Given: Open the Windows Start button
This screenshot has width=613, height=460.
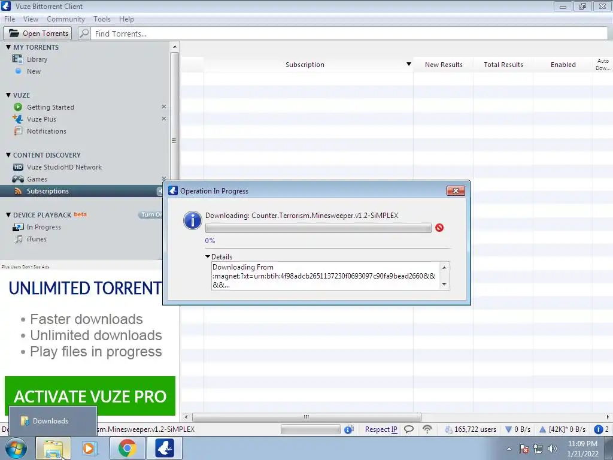Looking at the screenshot, I should (16, 448).
